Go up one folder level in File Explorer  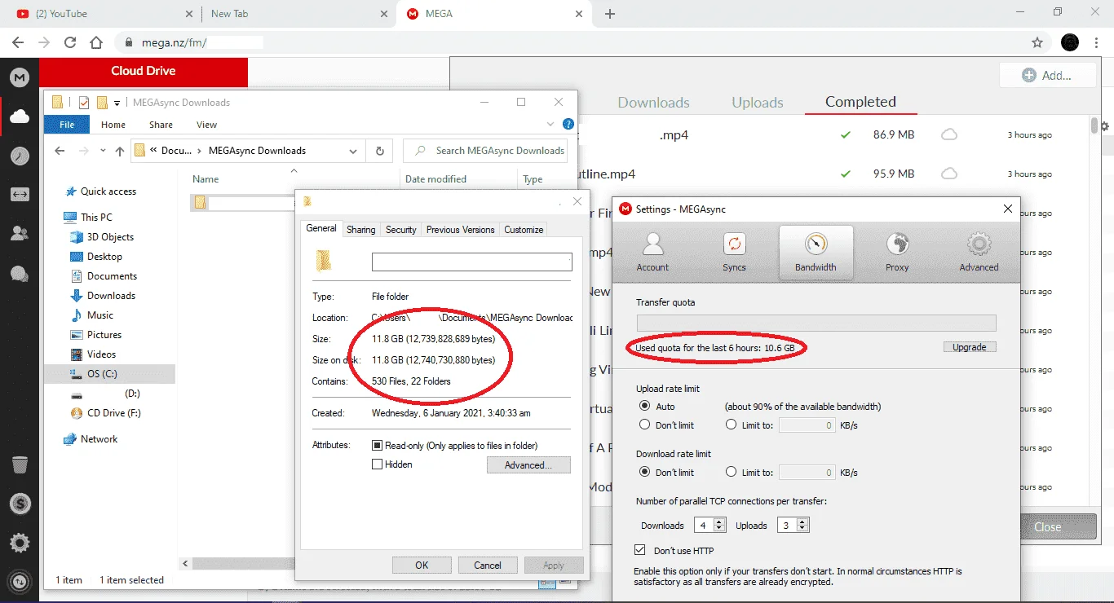coord(120,151)
